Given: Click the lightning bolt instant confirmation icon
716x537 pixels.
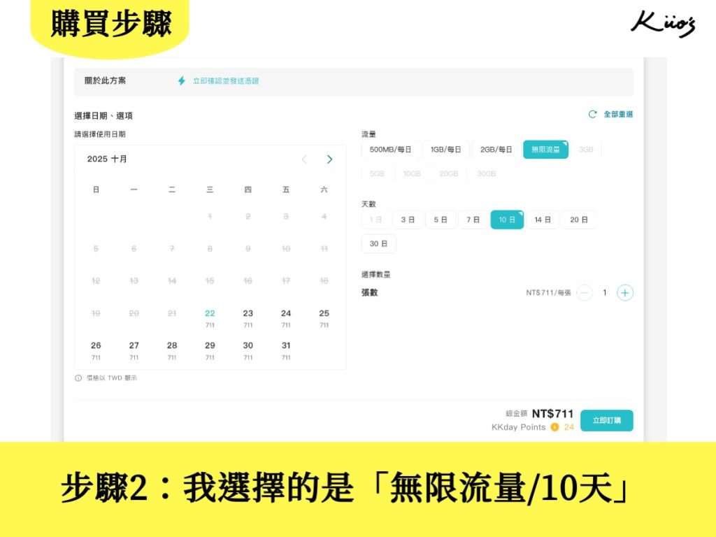Looking at the screenshot, I should (182, 81).
